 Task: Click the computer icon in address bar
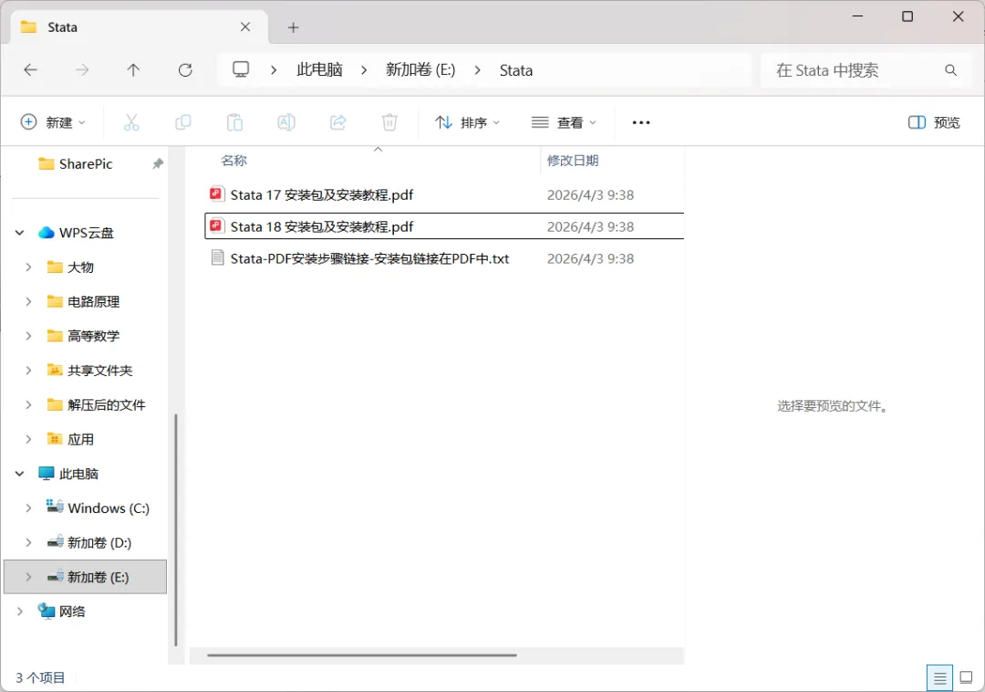click(x=241, y=69)
